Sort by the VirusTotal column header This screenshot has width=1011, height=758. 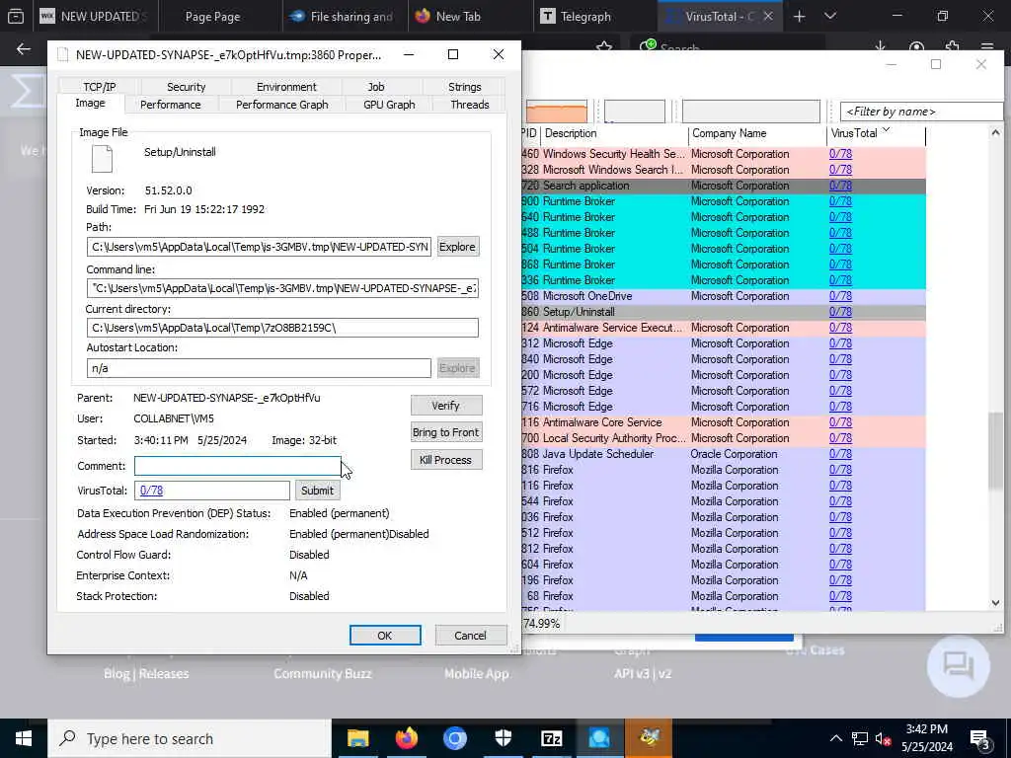(876, 133)
